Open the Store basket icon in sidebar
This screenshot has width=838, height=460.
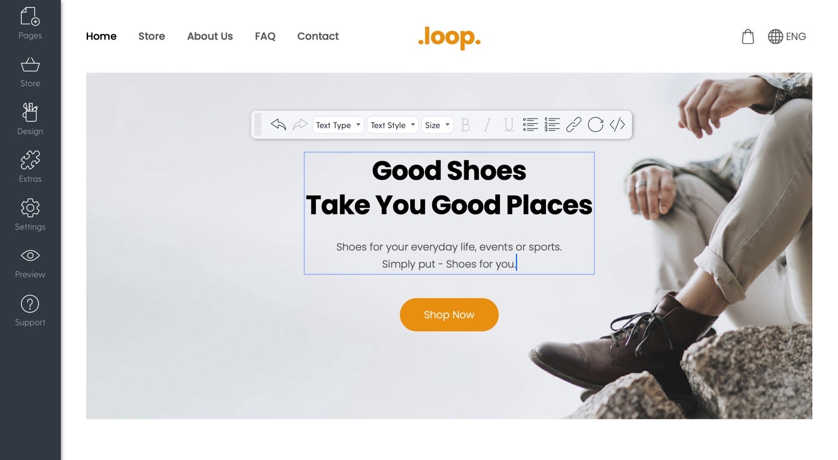pos(30,72)
